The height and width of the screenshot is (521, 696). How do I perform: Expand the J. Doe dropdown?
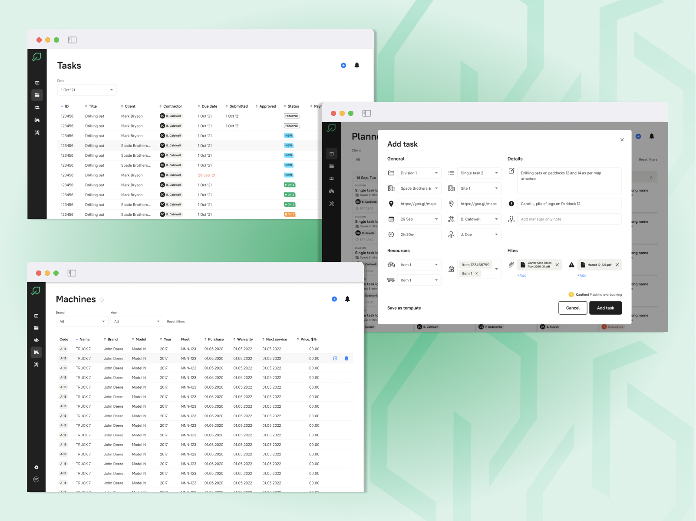479,234
